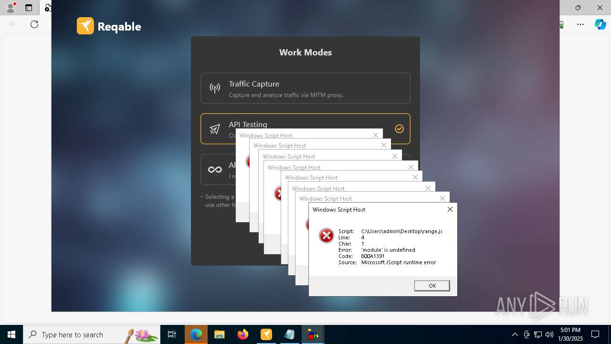Click OK in the front Script Host dialog
Screen dimensions: 611x344
tap(432, 286)
